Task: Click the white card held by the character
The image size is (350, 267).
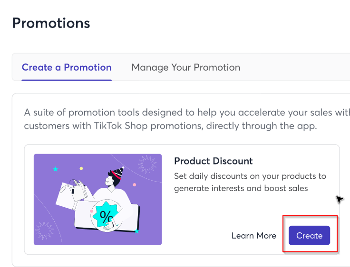Action: tap(107, 216)
